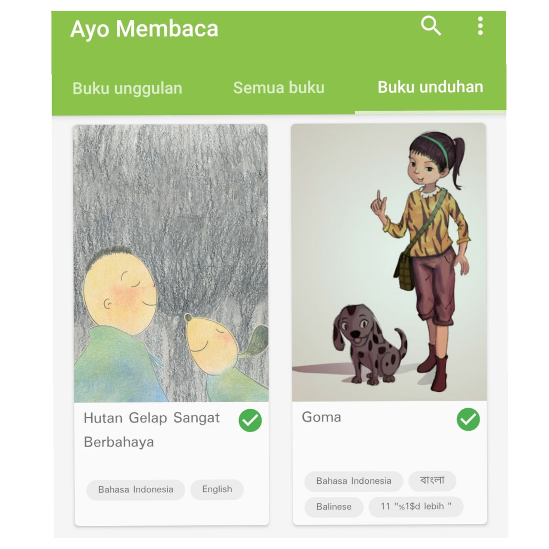The width and height of the screenshot is (549, 549).
Task: Tap the green checkmark on Hutan Gelap Sangat Berbahaya
Action: pos(250,420)
